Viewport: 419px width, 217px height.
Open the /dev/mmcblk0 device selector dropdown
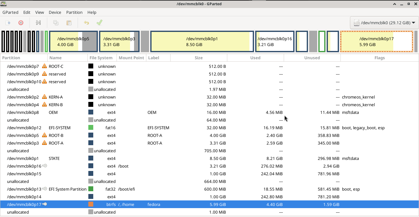[384, 23]
